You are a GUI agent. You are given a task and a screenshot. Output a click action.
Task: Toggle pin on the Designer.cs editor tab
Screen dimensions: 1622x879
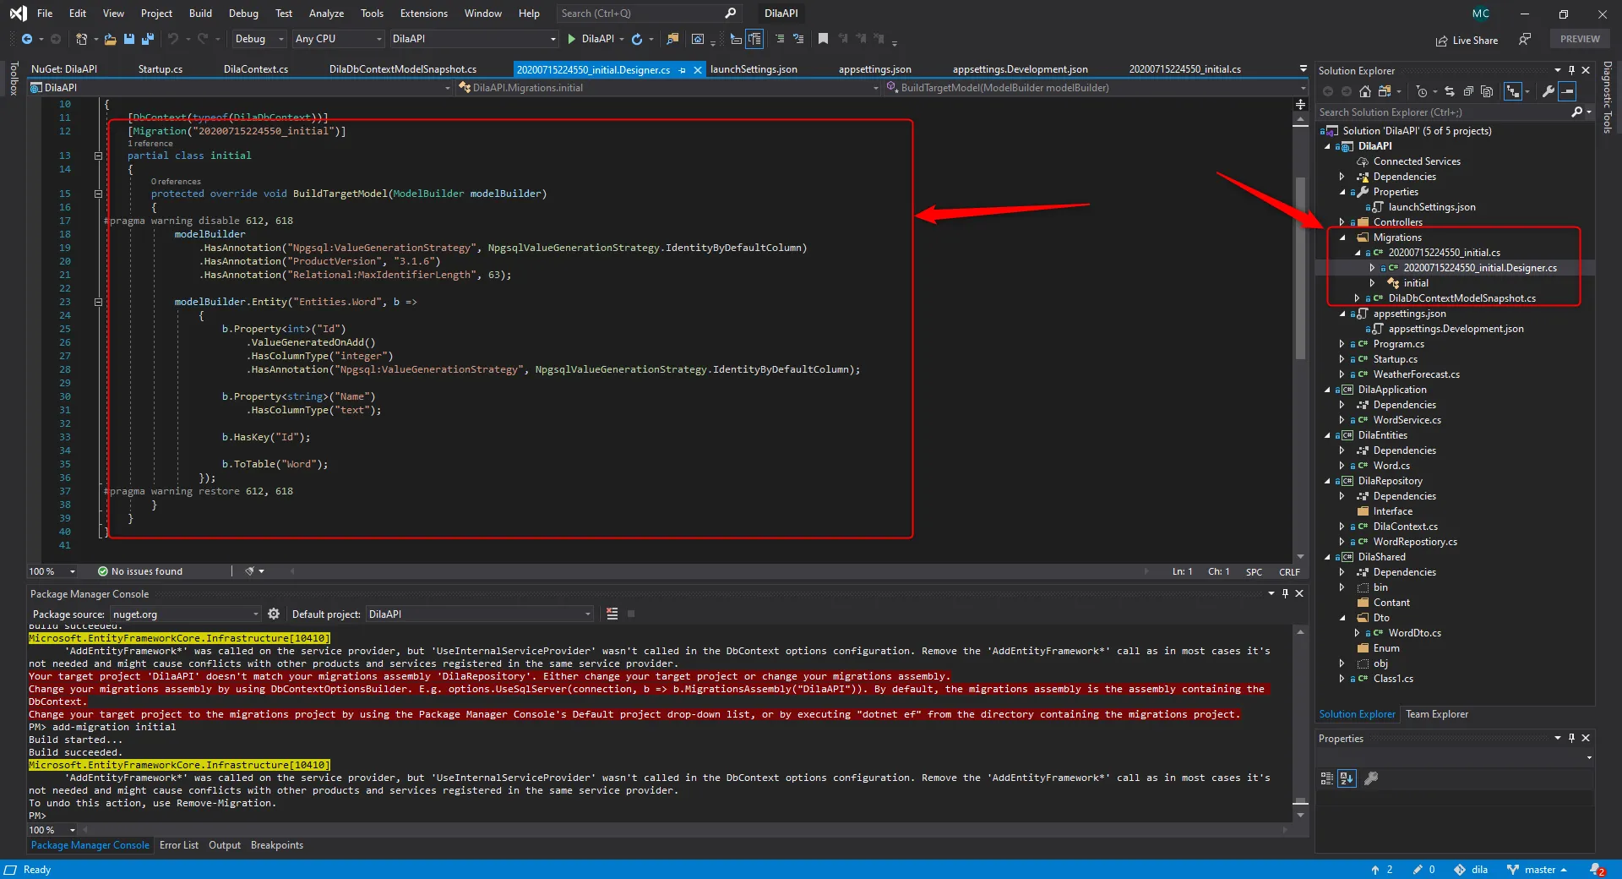tap(683, 70)
